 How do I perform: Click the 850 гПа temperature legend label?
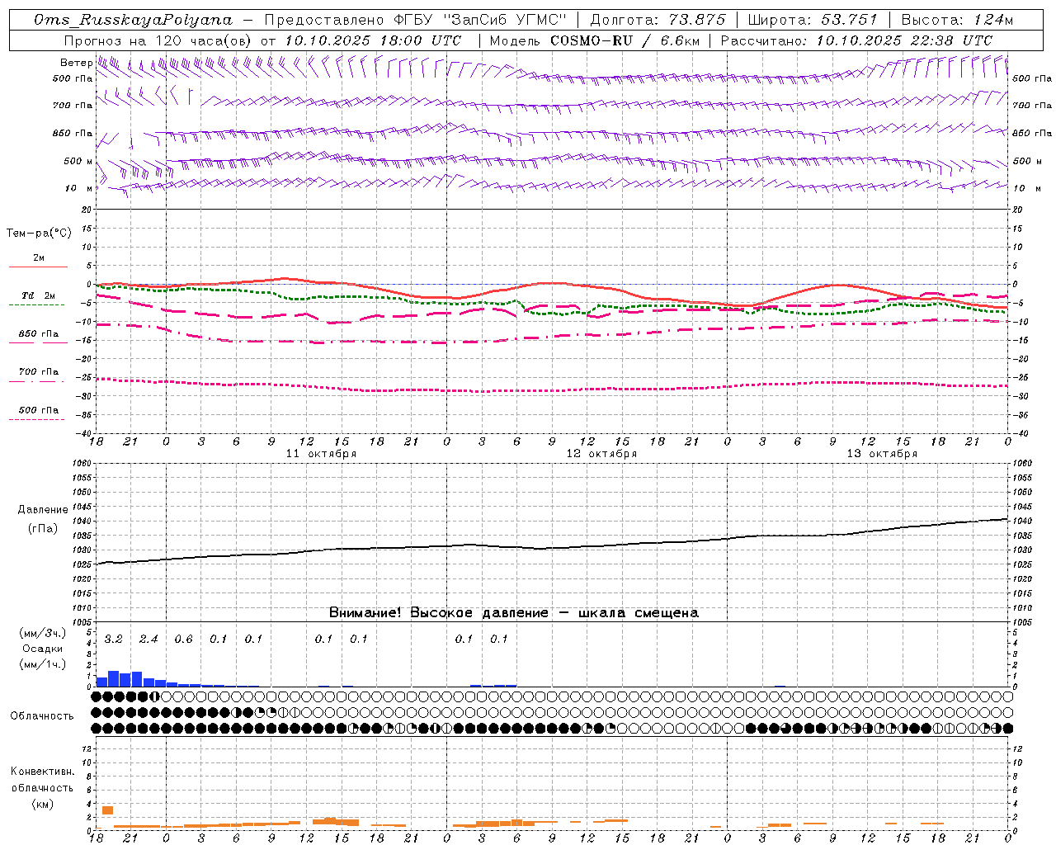(39, 334)
